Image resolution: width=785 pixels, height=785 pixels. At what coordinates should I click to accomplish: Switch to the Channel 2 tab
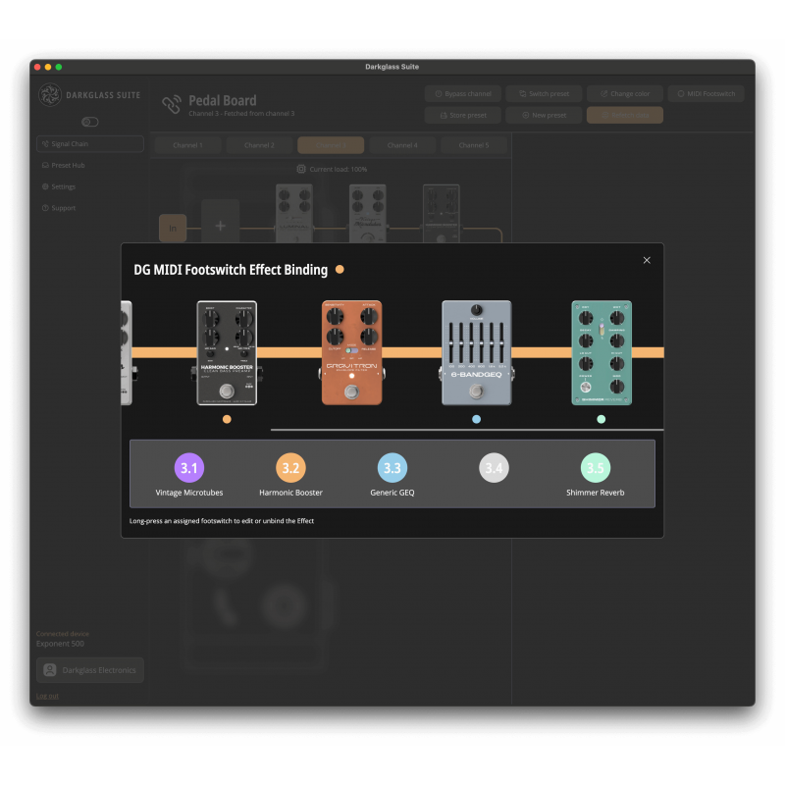coord(259,145)
